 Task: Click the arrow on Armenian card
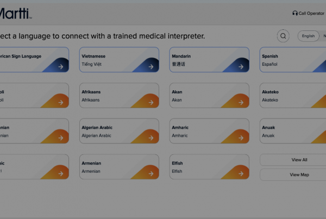point(151,174)
